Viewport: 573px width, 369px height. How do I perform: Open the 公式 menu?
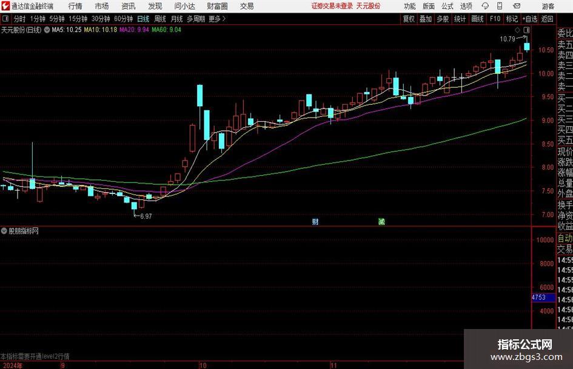tap(447, 6)
